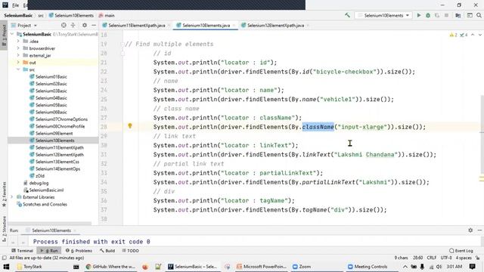Viewport: 484px width, 272px height.
Task: Toggle read-only lock icon in status bar
Action: tap(478, 258)
